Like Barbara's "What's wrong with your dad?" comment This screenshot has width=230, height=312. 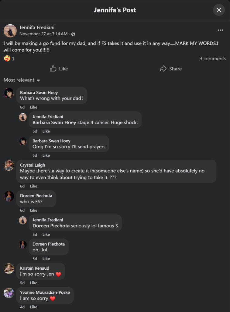coord(33,107)
